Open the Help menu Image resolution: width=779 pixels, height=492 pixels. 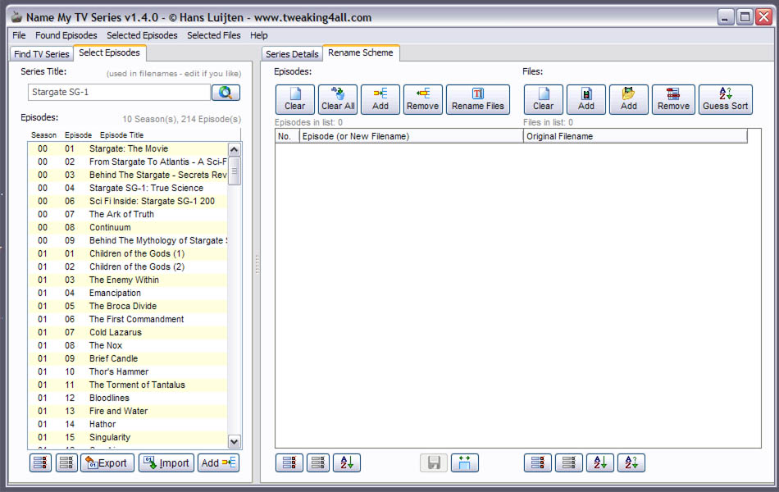click(259, 35)
